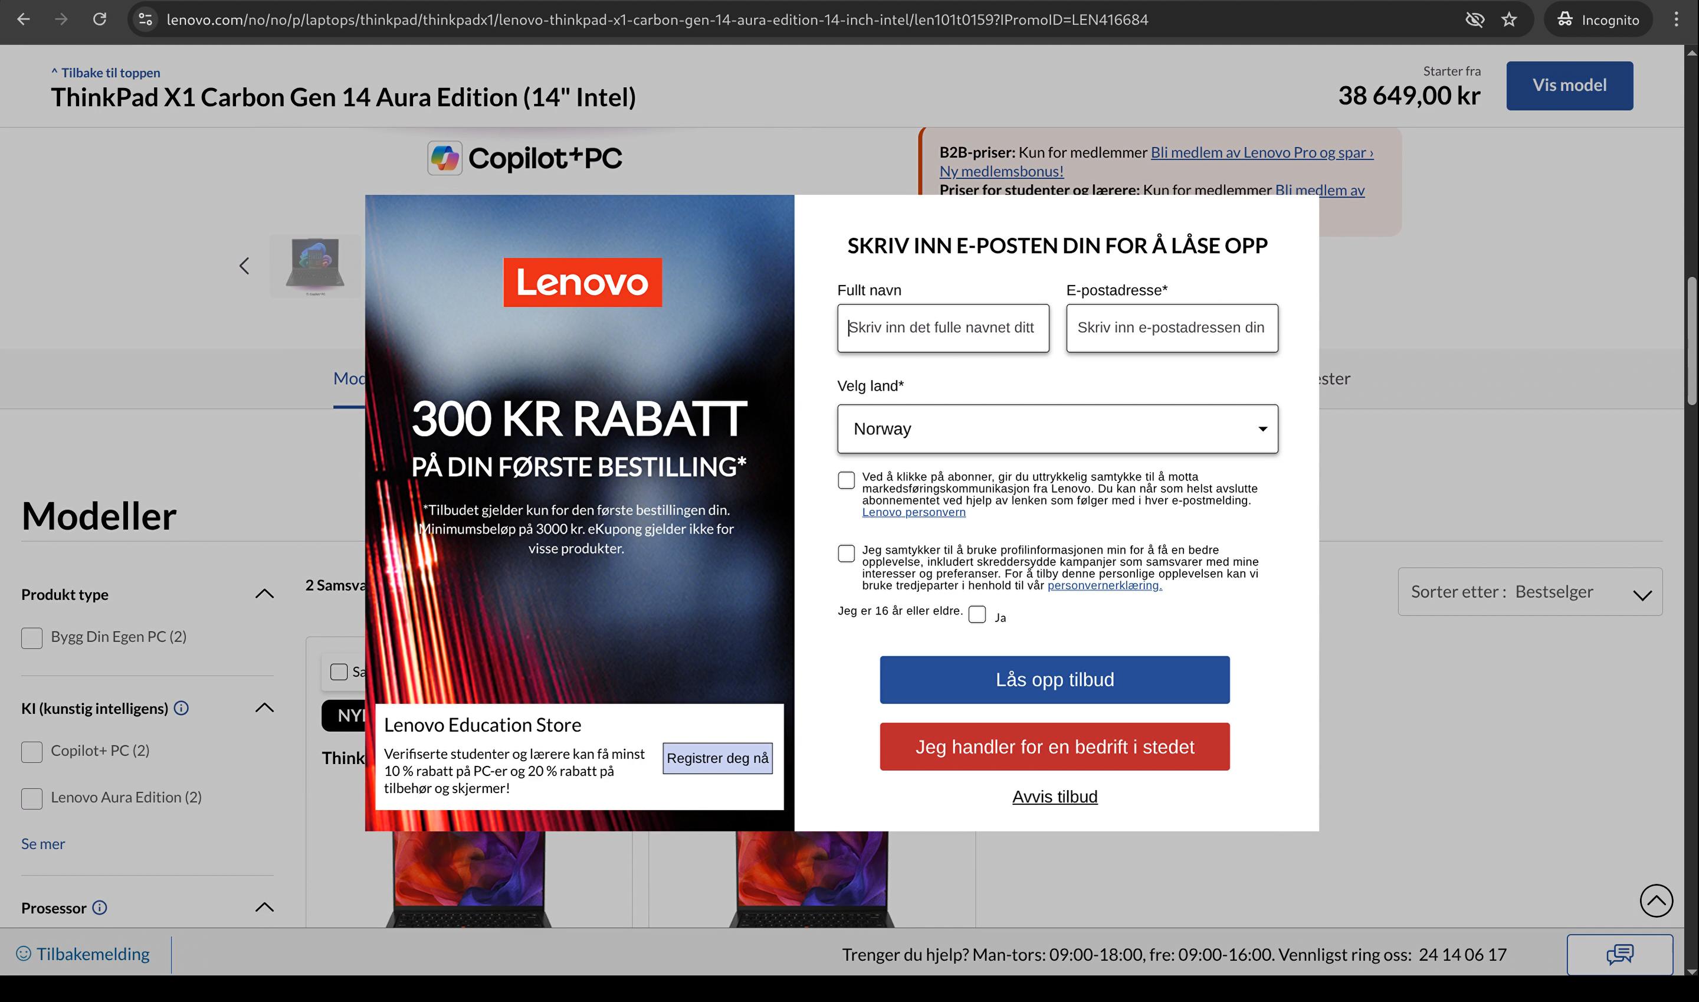Open the site information icon in address bar
1699x1002 pixels.
(x=145, y=19)
